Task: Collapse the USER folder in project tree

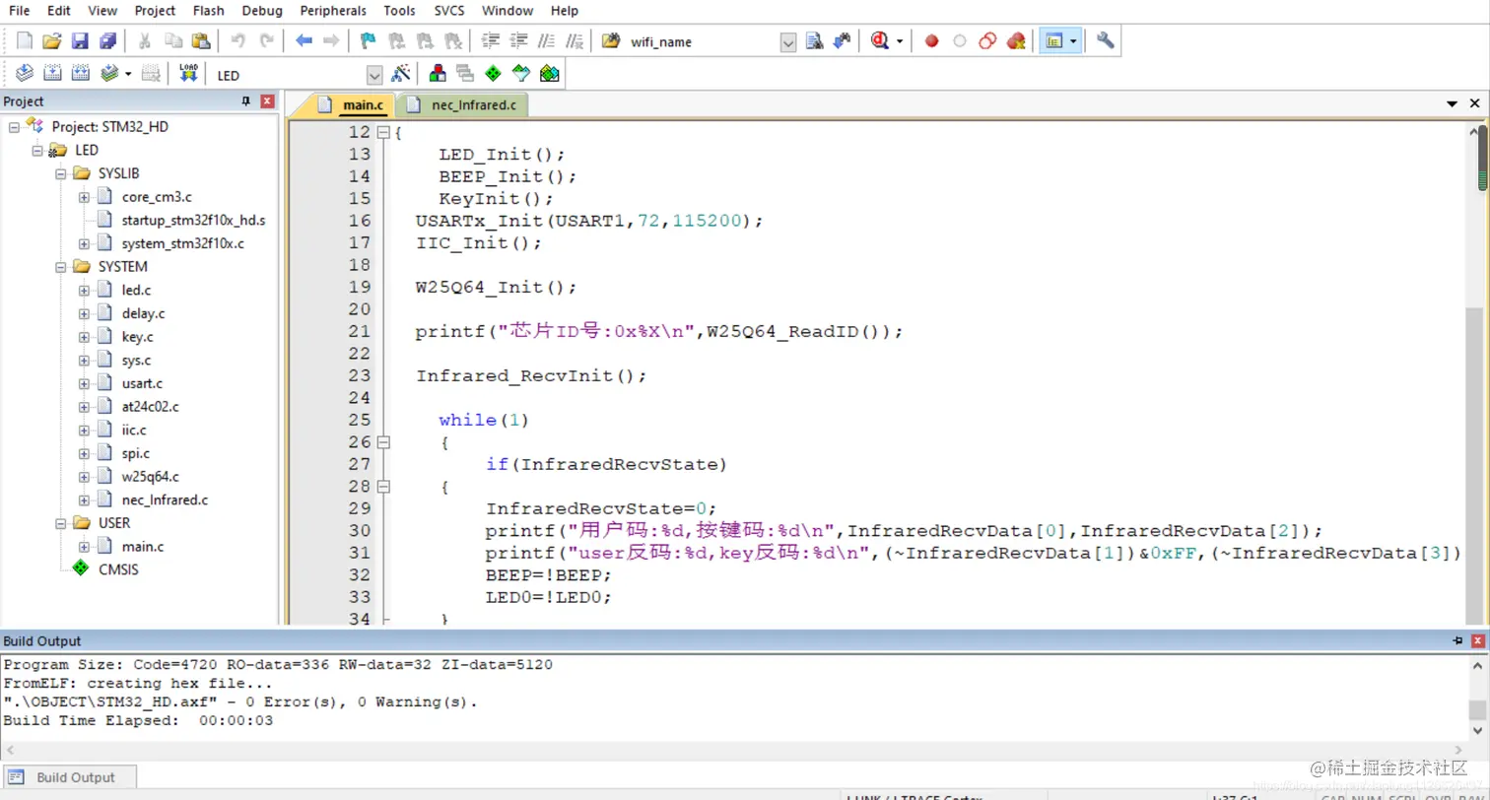Action: 61,523
